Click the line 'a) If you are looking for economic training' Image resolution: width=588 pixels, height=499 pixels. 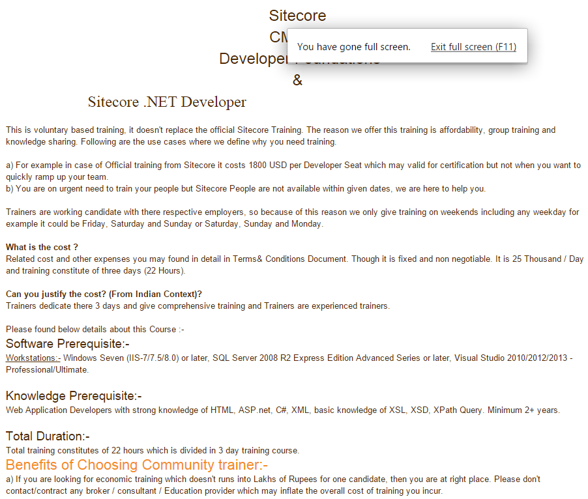click(273, 479)
